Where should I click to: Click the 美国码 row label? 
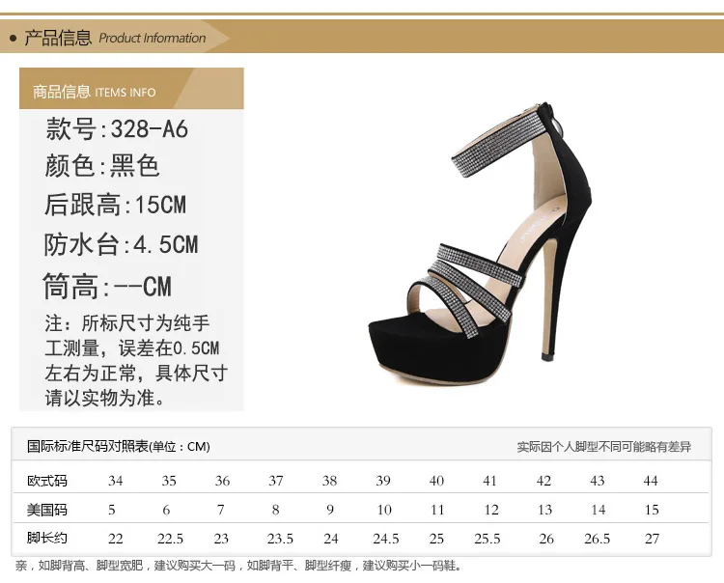[x=47, y=510]
